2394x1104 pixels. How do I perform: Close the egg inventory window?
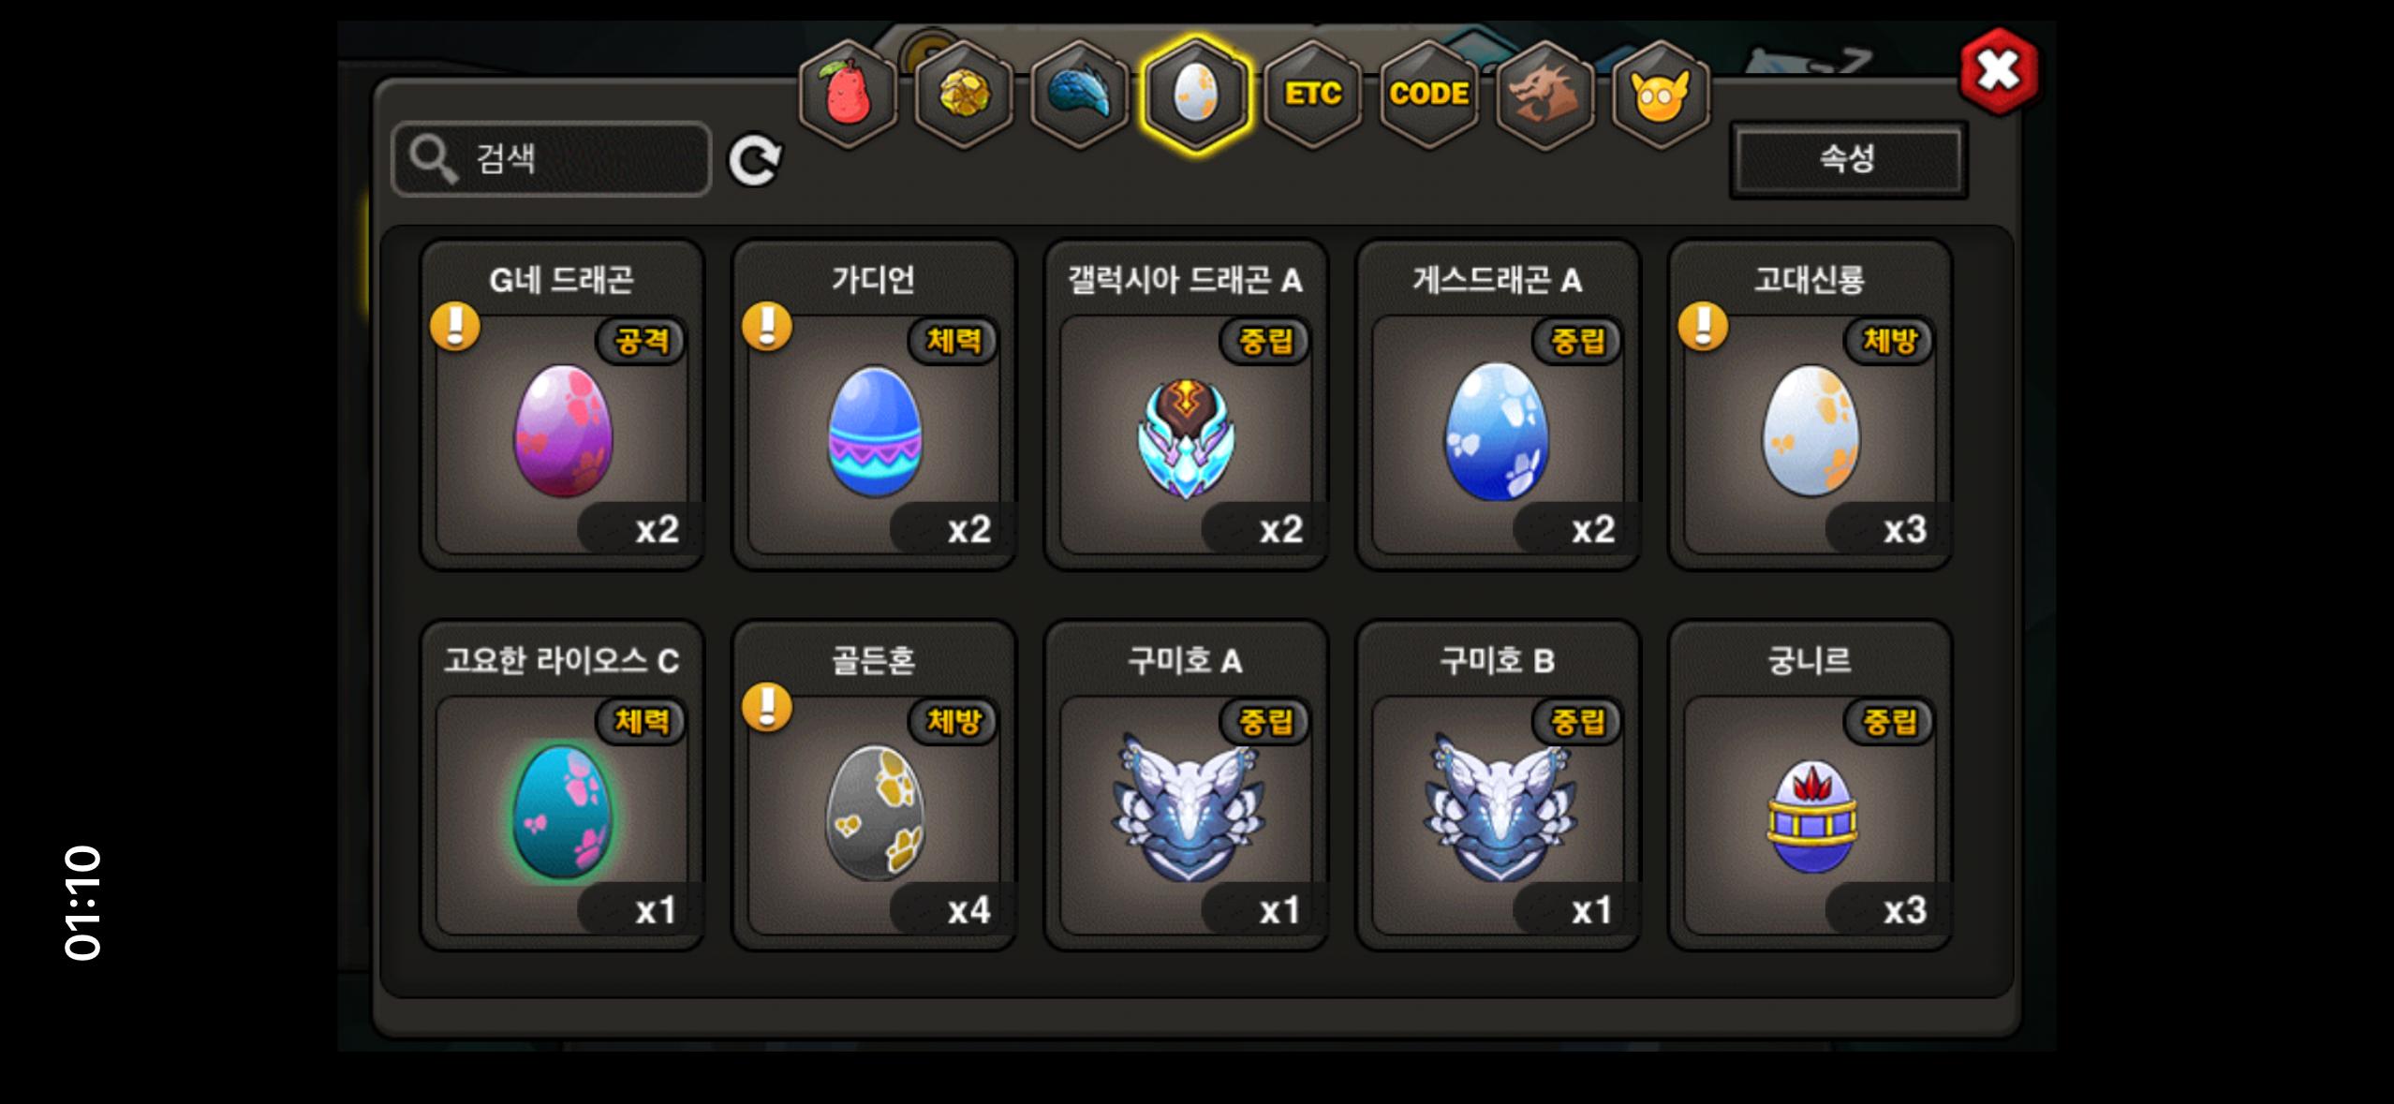(1999, 71)
